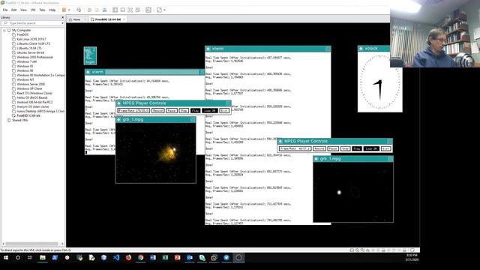Open Excel from the taskbar

coord(165,257)
